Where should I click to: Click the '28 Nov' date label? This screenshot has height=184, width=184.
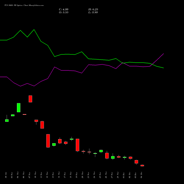[x=118, y=175]
